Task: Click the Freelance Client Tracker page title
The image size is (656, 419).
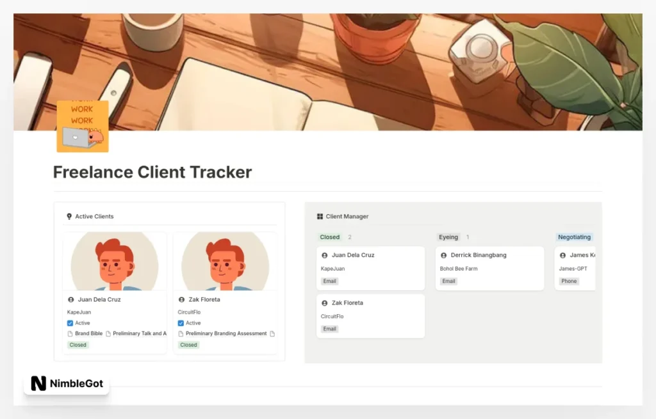Action: (152, 172)
